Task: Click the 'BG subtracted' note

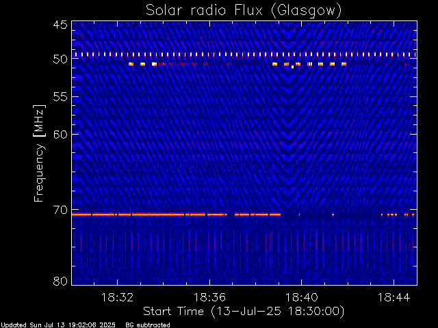Action: pos(148,325)
